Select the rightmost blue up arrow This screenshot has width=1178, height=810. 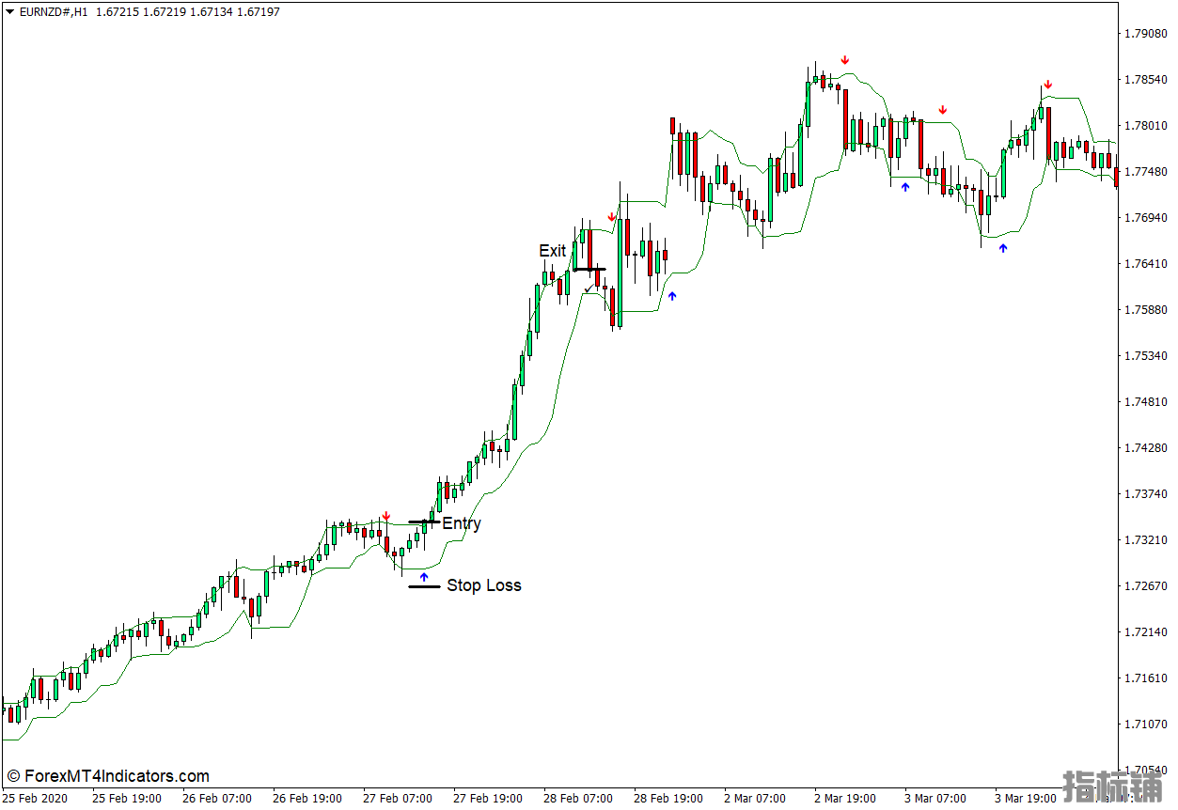point(1002,248)
